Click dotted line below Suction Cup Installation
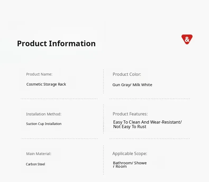 tap(59, 138)
